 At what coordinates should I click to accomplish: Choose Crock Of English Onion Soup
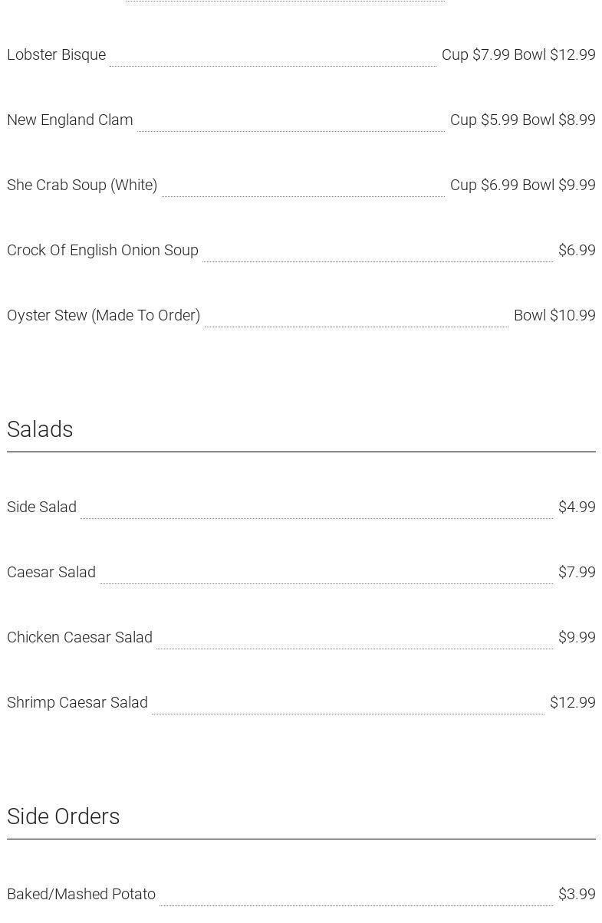point(103,251)
